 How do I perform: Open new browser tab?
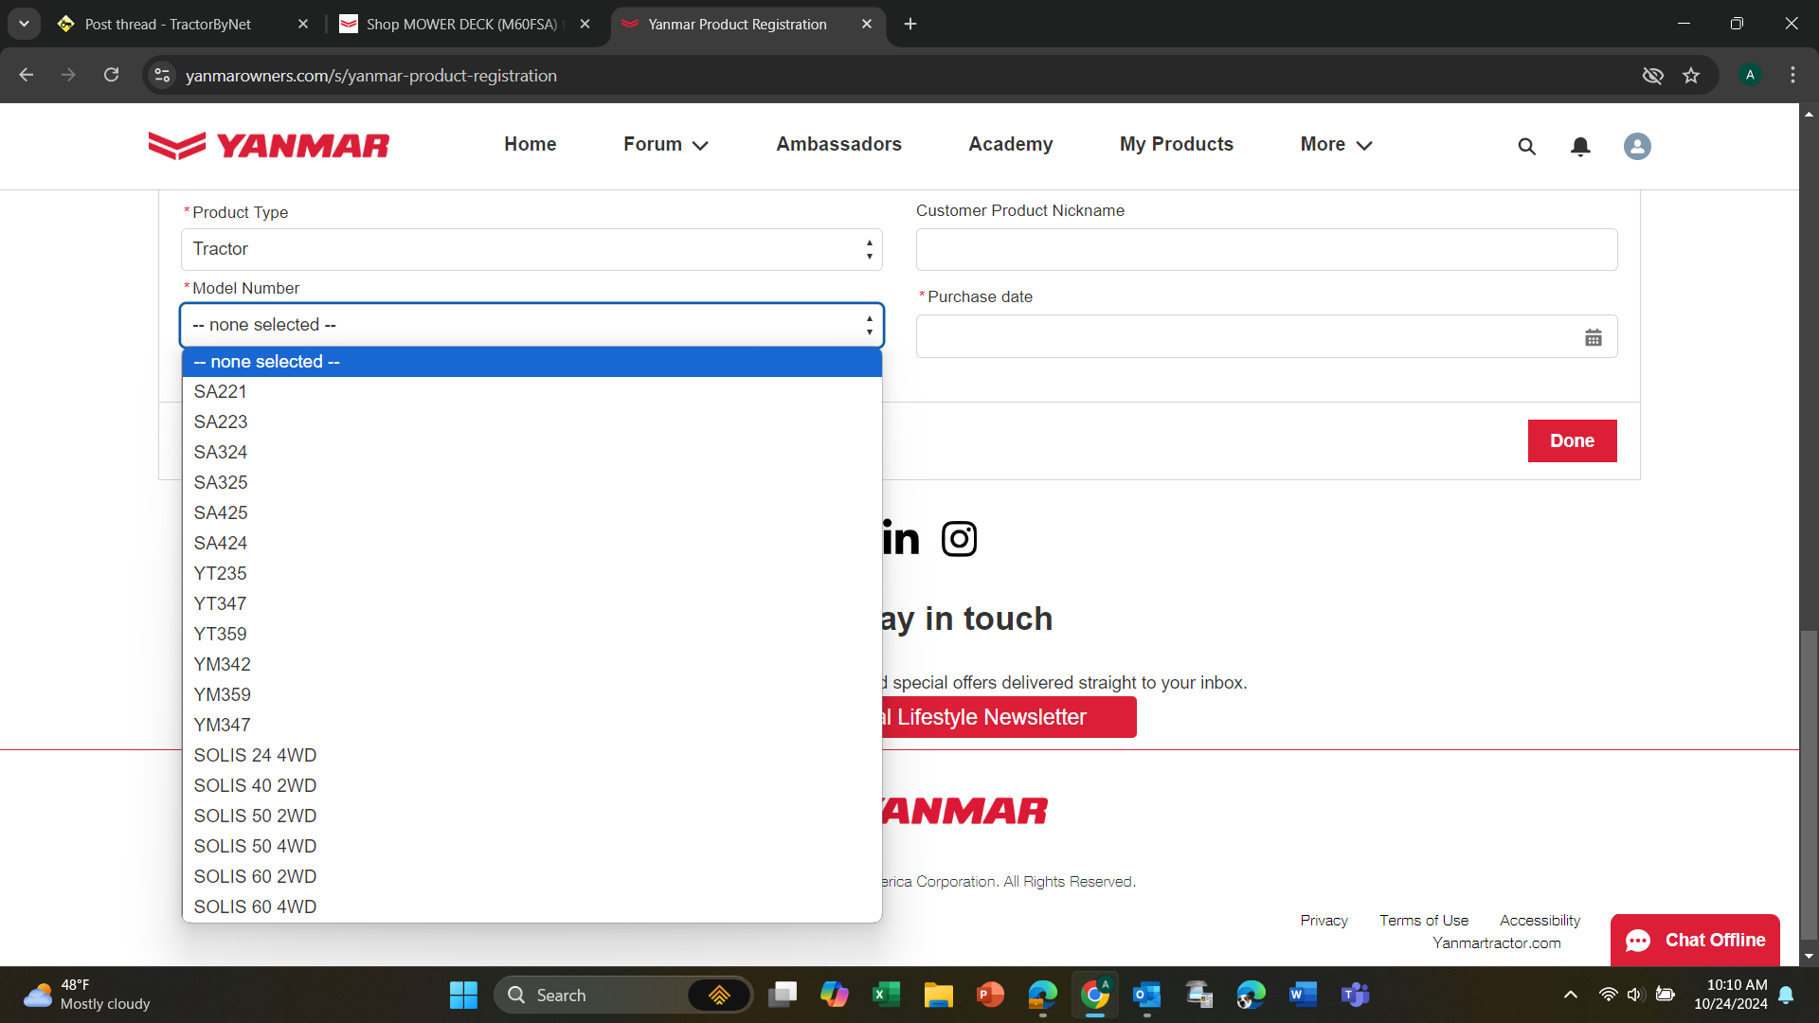910,24
